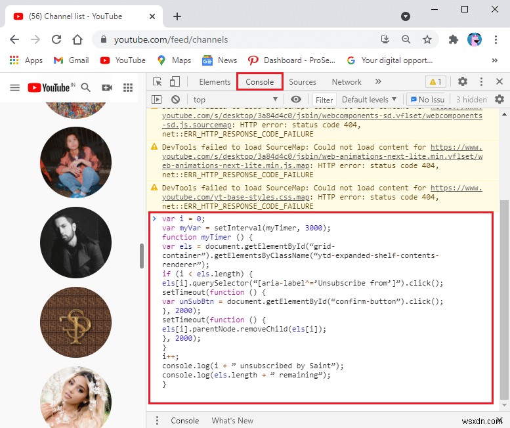Viewport: 510px width, 428px height.
Task: Toggle the console sidebar
Action: [x=157, y=99]
